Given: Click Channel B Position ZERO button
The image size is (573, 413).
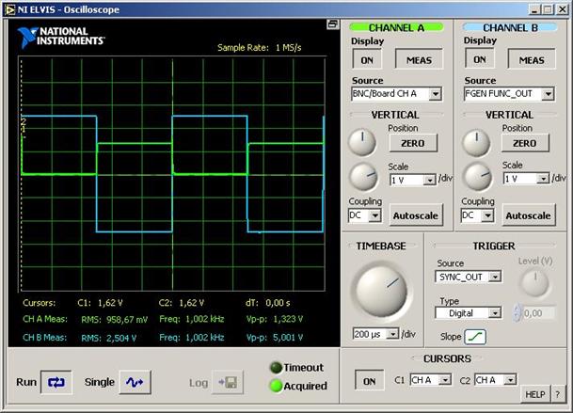Looking at the screenshot, I should pyautogui.click(x=525, y=143).
